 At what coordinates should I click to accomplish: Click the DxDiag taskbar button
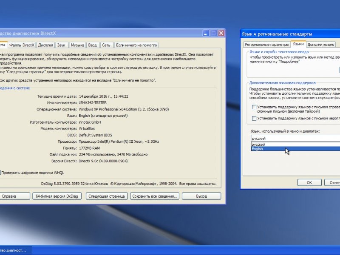pyautogui.click(x=16, y=250)
